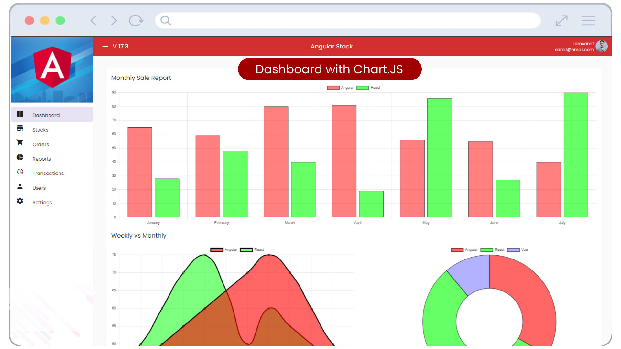Image resolution: width=621 pixels, height=349 pixels.
Task: Click the yellow window minimize dot
Action: click(45, 21)
